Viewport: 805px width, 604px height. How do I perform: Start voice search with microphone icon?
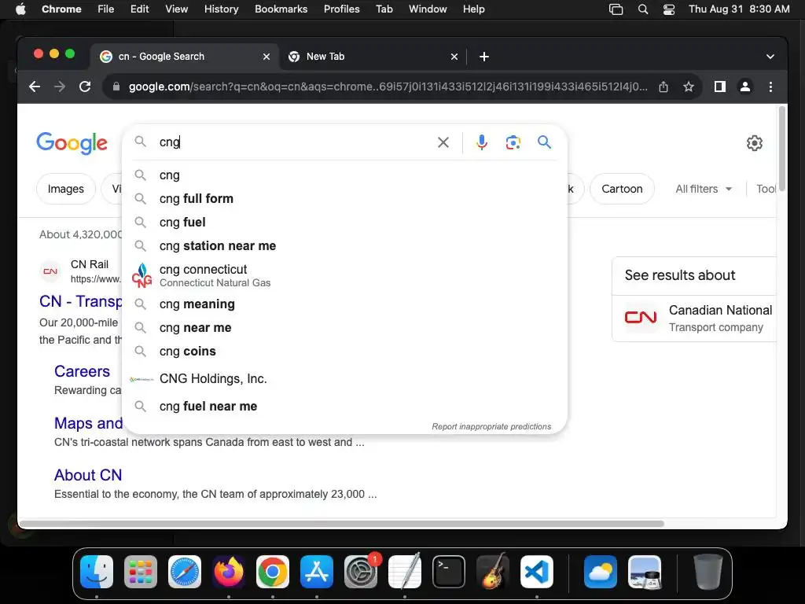482,142
